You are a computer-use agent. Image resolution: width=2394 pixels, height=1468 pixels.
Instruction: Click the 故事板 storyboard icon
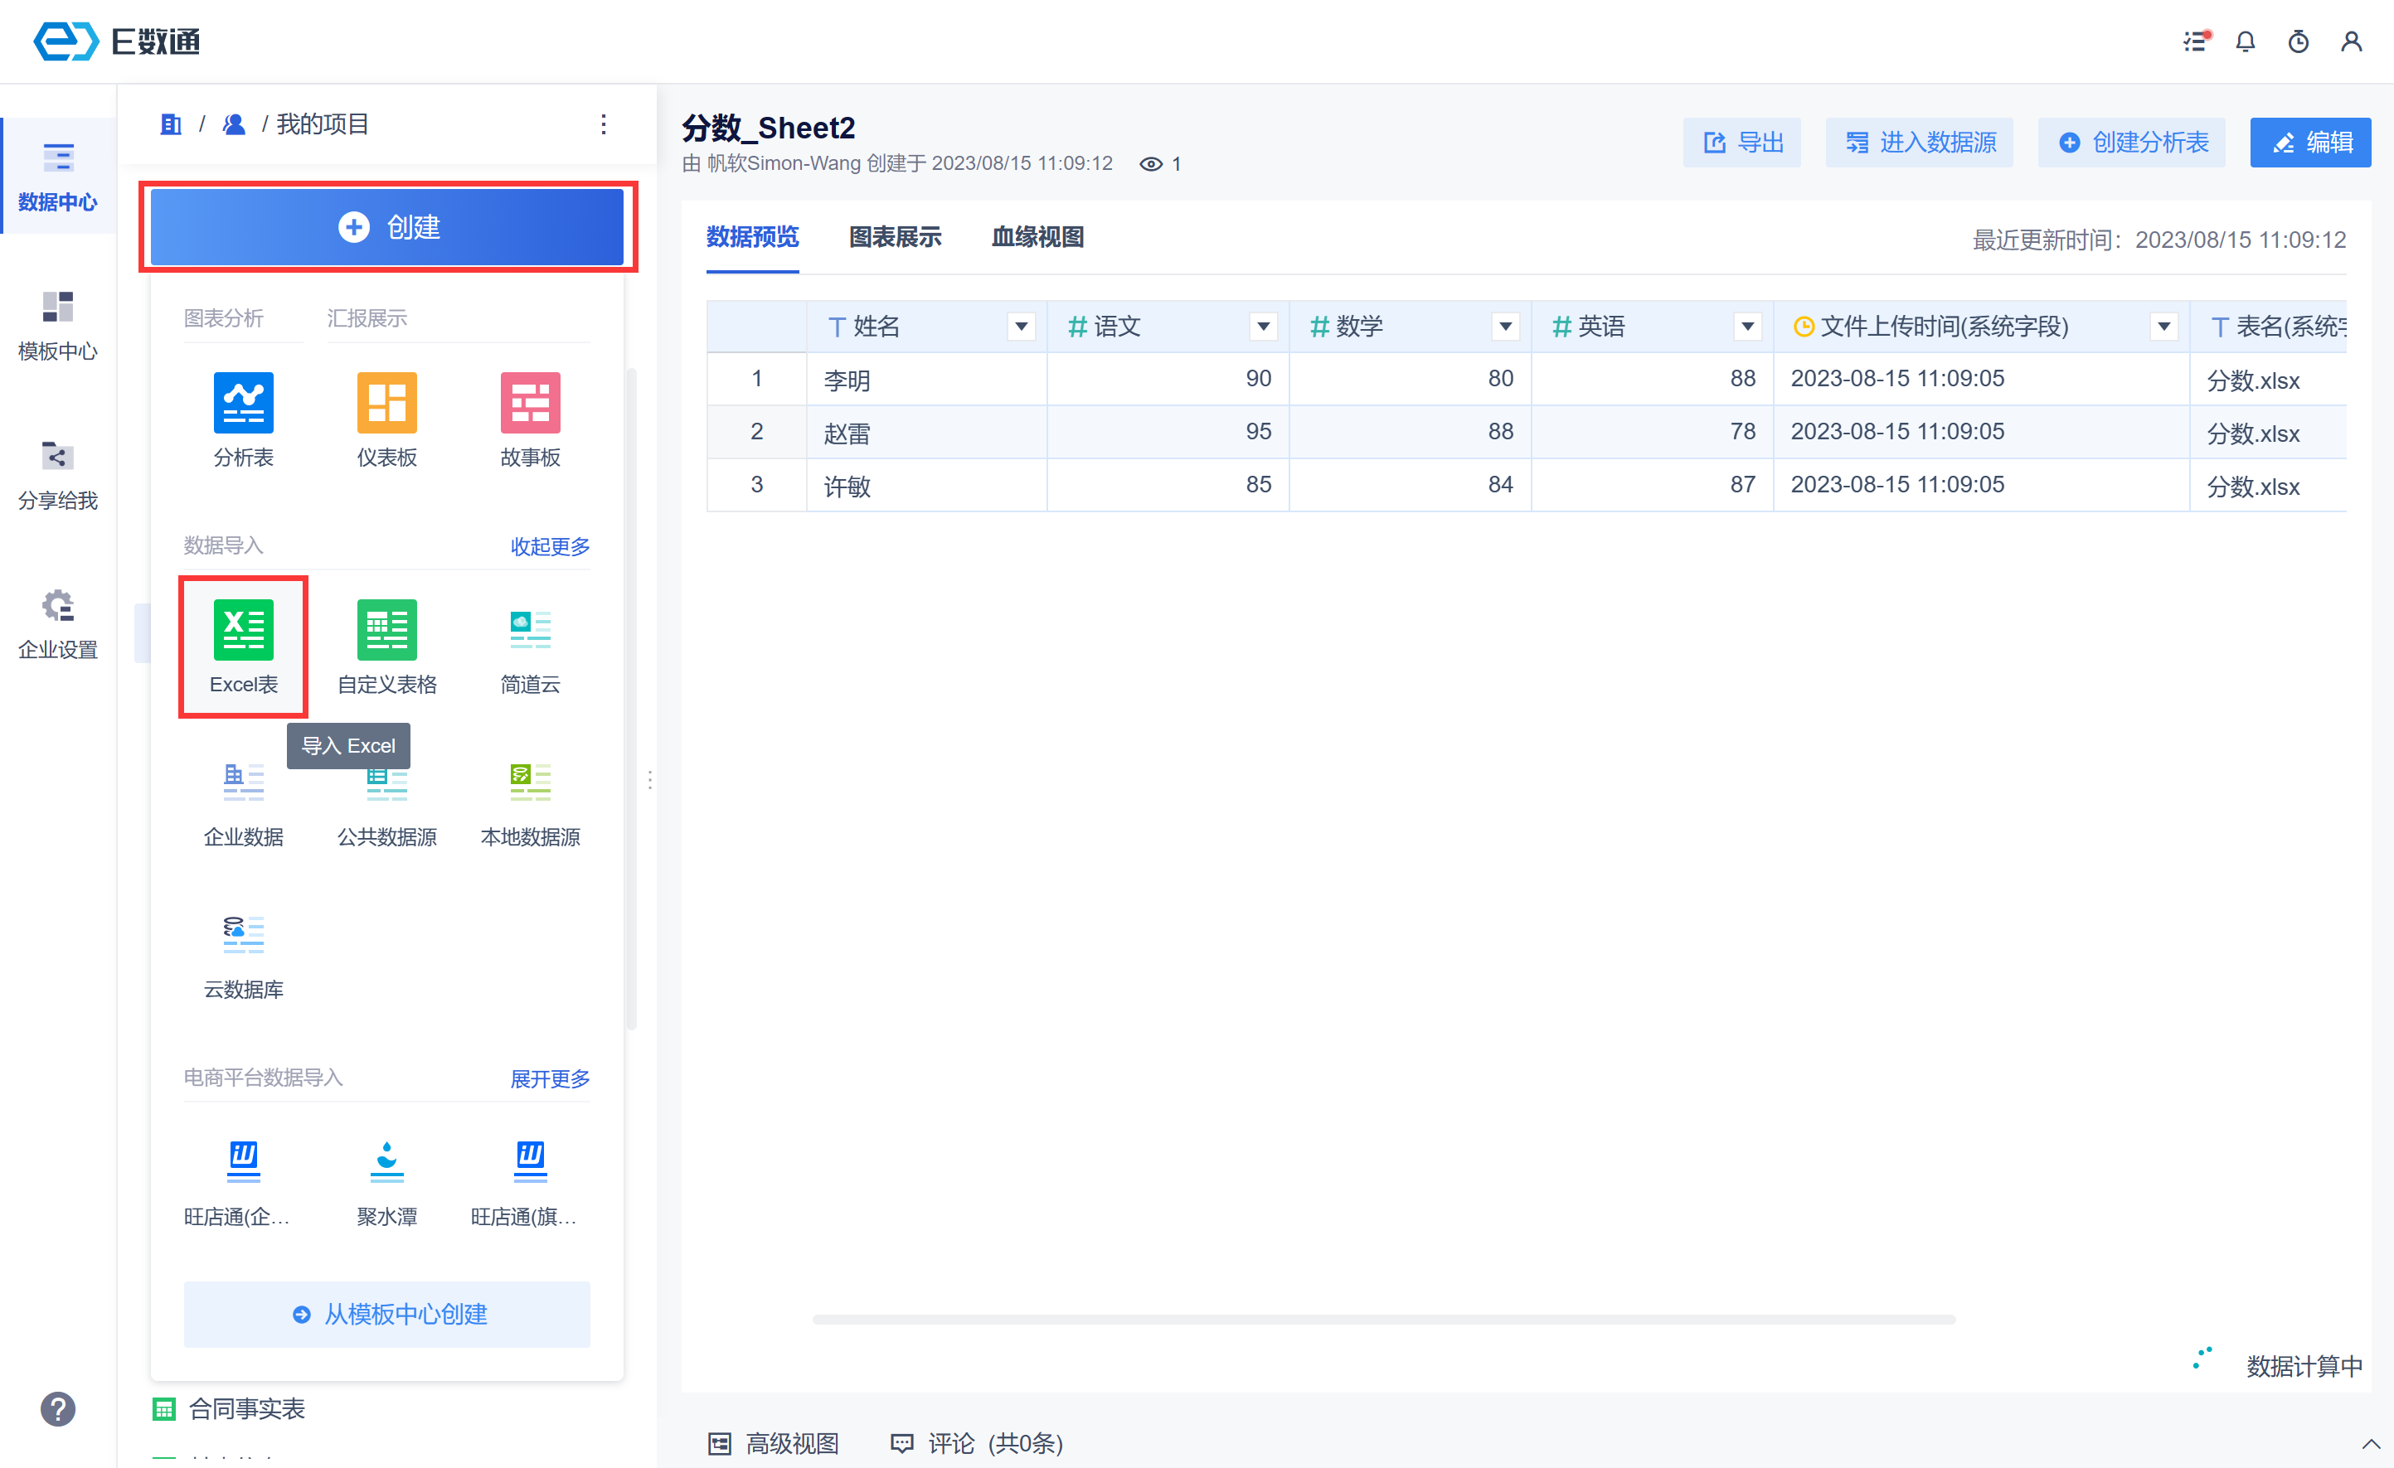pyautogui.click(x=530, y=403)
